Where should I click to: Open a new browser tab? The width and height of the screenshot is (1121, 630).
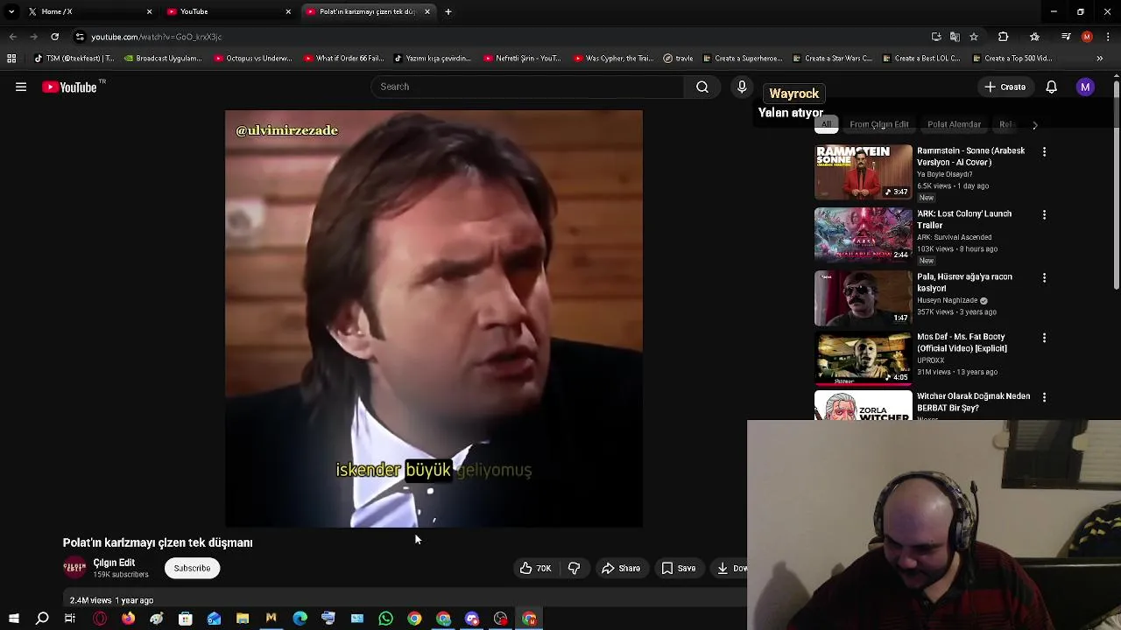coord(448,11)
